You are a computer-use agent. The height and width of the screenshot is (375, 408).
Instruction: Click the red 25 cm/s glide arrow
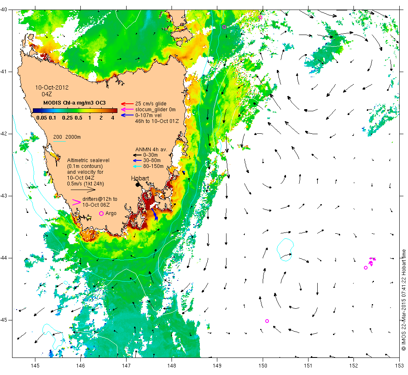pyautogui.click(x=127, y=104)
